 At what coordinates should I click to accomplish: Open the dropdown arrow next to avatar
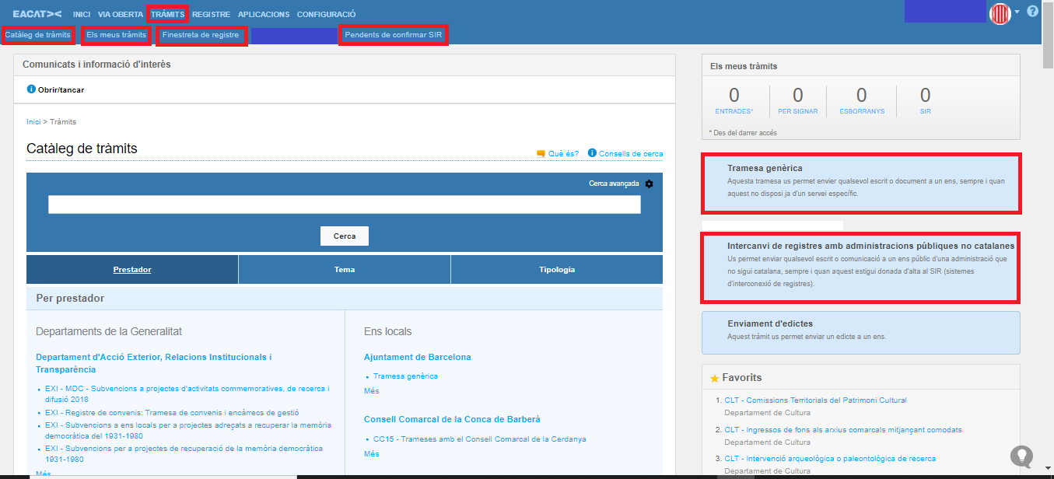click(1017, 12)
